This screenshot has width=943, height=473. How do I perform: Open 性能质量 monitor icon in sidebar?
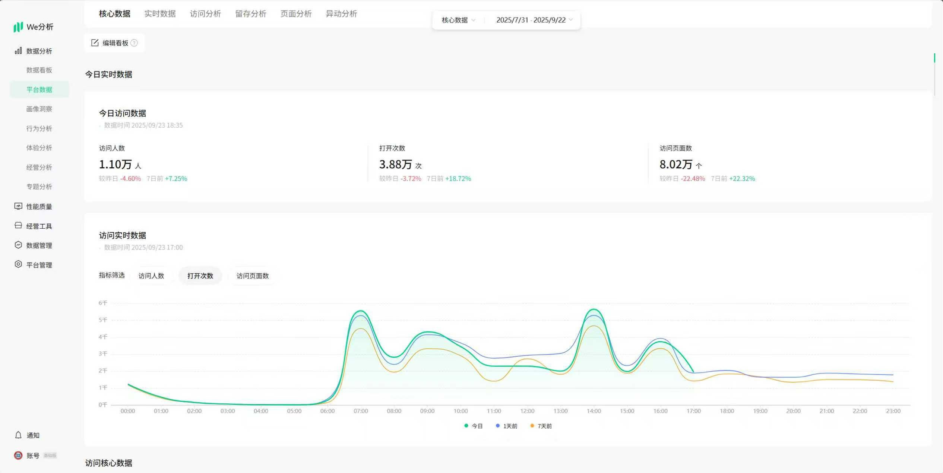coord(18,206)
